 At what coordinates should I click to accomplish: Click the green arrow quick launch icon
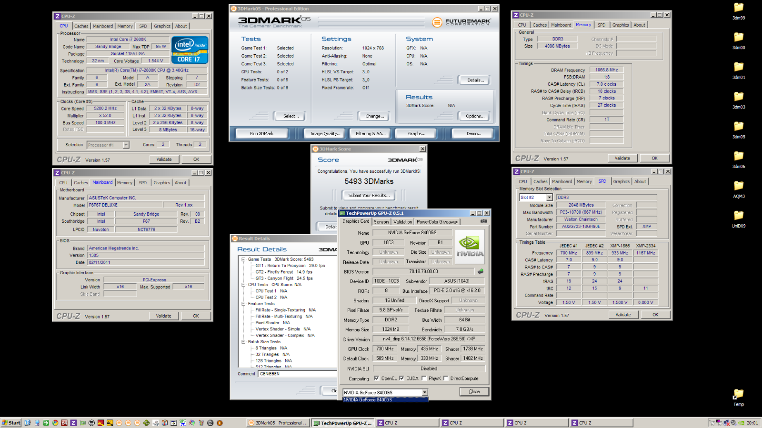[x=46, y=423]
